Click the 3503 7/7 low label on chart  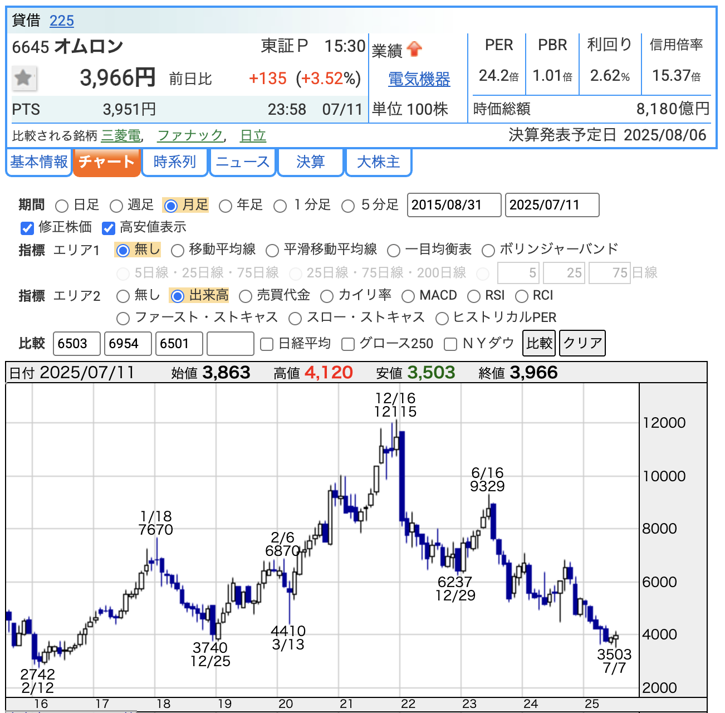coord(614,661)
